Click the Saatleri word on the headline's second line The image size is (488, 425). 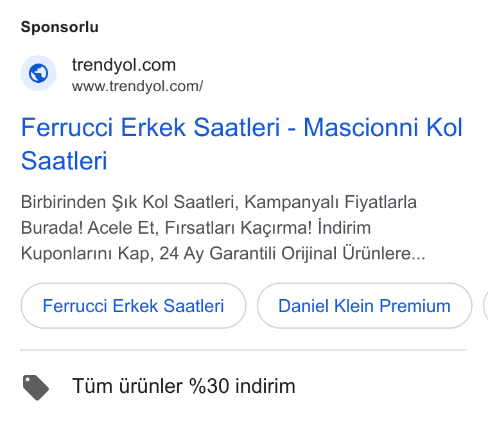[x=64, y=161]
